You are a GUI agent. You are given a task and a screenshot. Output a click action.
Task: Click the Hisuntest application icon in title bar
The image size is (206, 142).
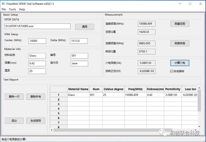coord(3,4)
